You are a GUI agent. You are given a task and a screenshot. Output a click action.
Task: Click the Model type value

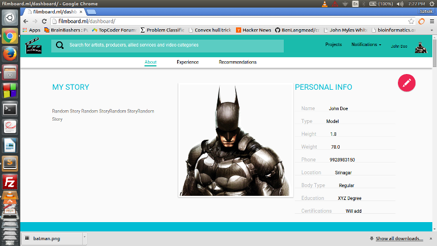tap(332, 121)
